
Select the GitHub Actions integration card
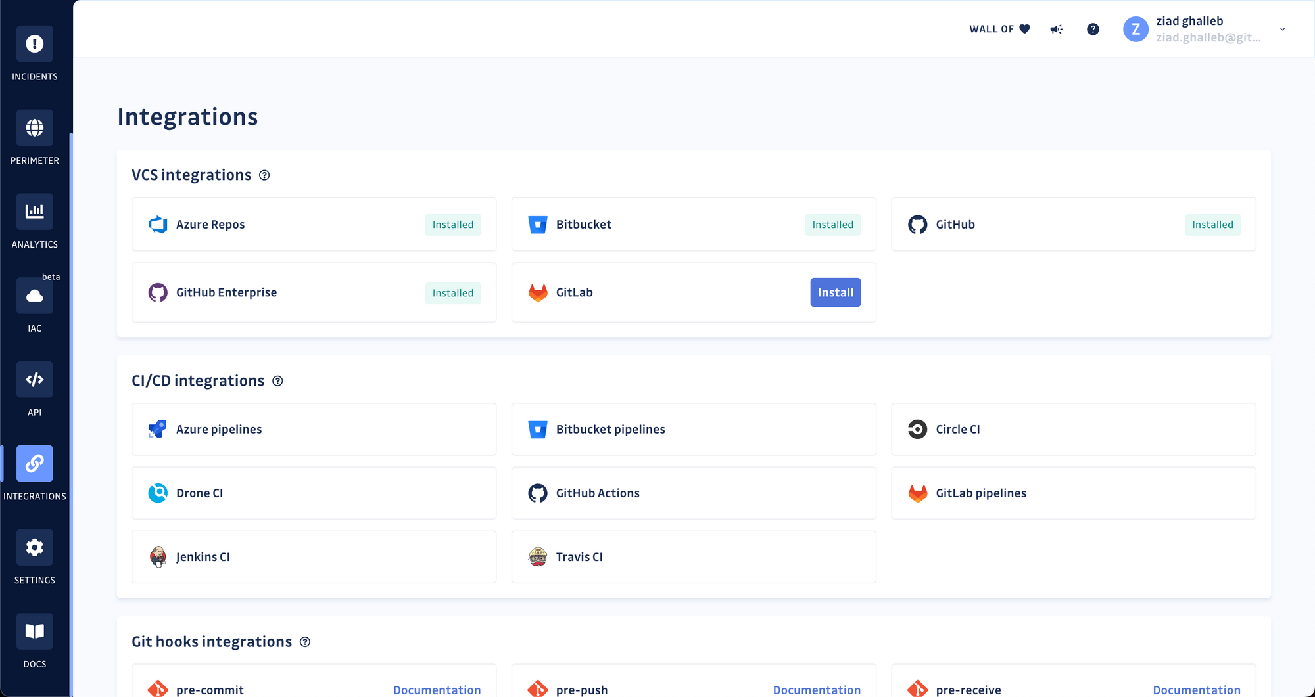pyautogui.click(x=693, y=493)
